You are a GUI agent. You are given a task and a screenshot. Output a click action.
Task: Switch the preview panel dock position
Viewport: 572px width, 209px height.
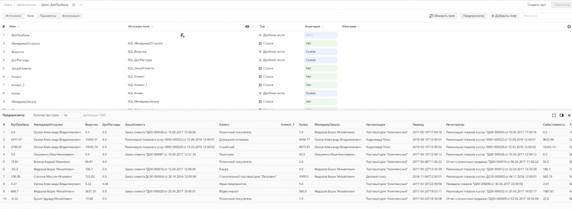[561, 115]
